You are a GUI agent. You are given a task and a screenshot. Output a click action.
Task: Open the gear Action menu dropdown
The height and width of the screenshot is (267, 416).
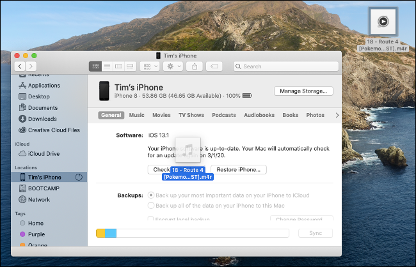[x=173, y=66]
